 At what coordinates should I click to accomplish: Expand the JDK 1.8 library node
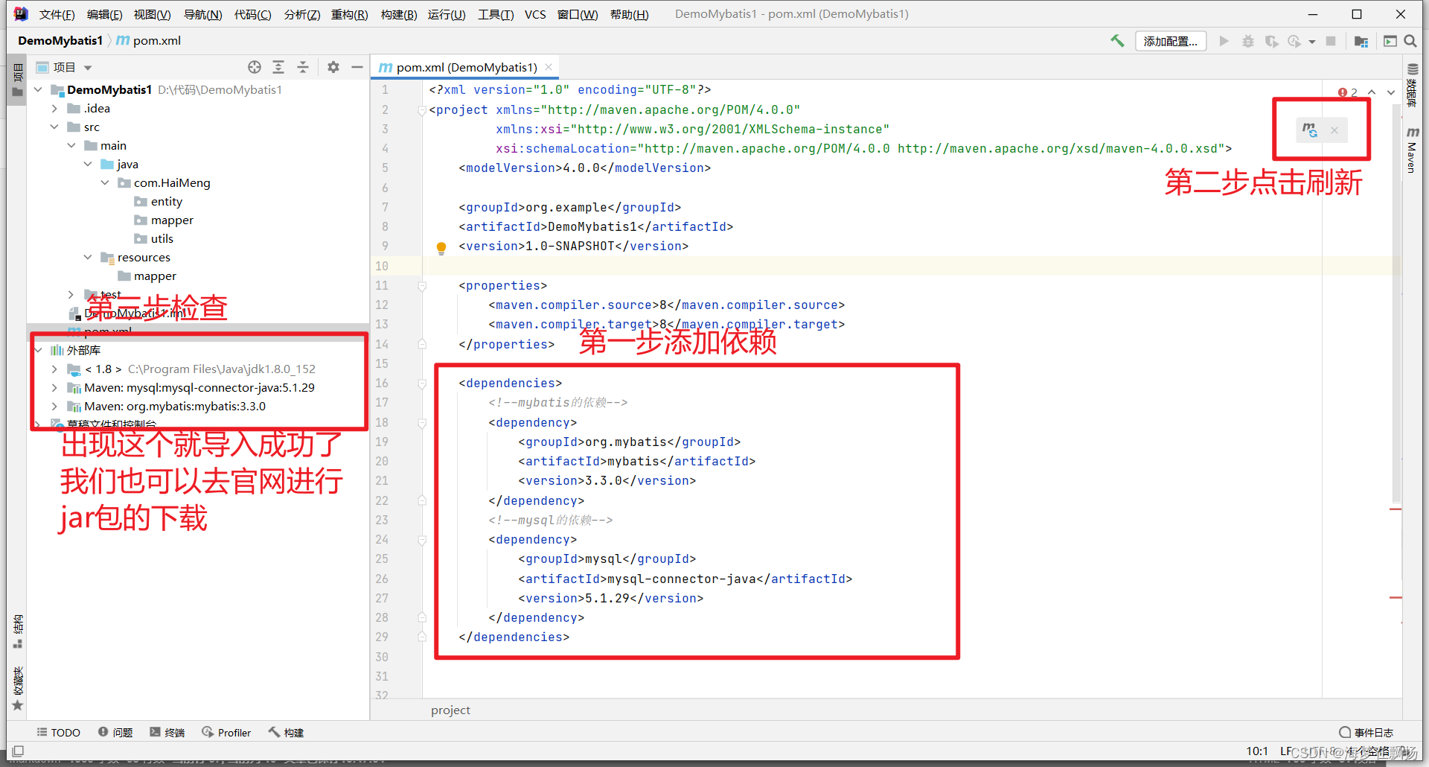click(x=54, y=369)
